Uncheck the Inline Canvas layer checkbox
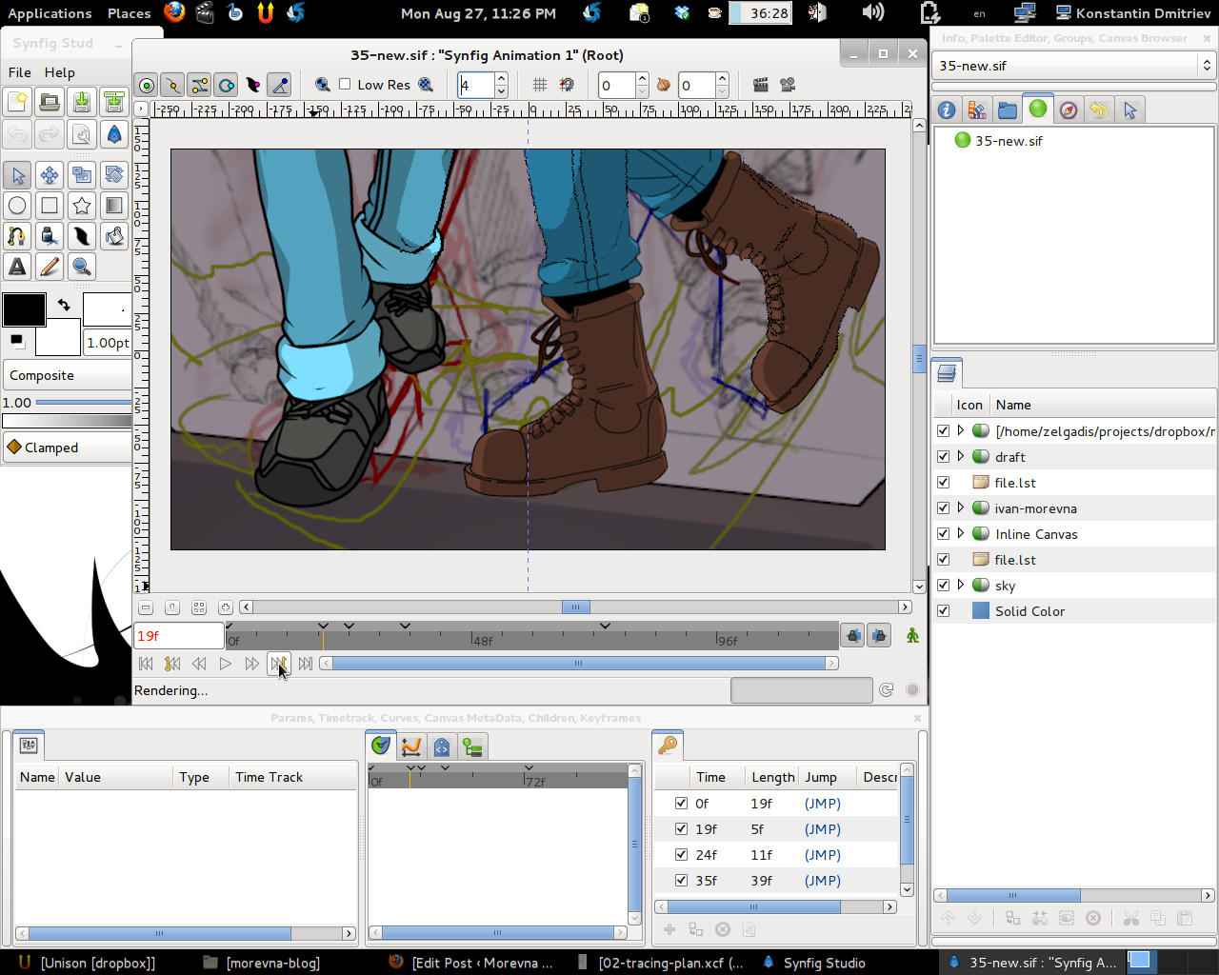1219x975 pixels. (x=943, y=533)
